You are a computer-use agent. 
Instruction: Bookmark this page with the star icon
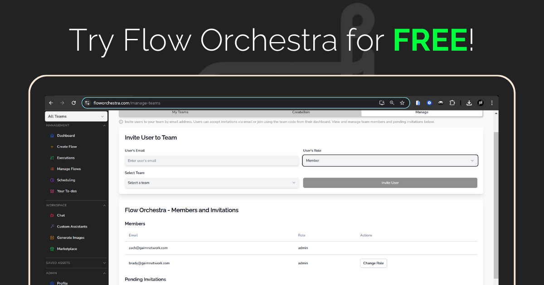tap(402, 103)
